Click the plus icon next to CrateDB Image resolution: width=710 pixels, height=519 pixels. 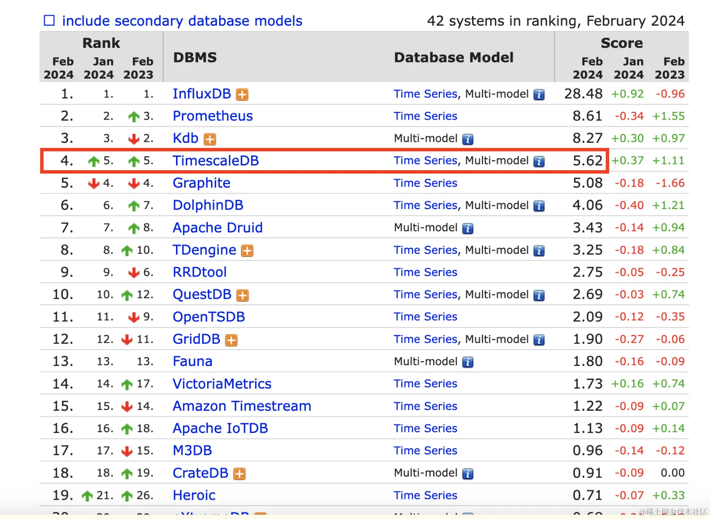(239, 474)
